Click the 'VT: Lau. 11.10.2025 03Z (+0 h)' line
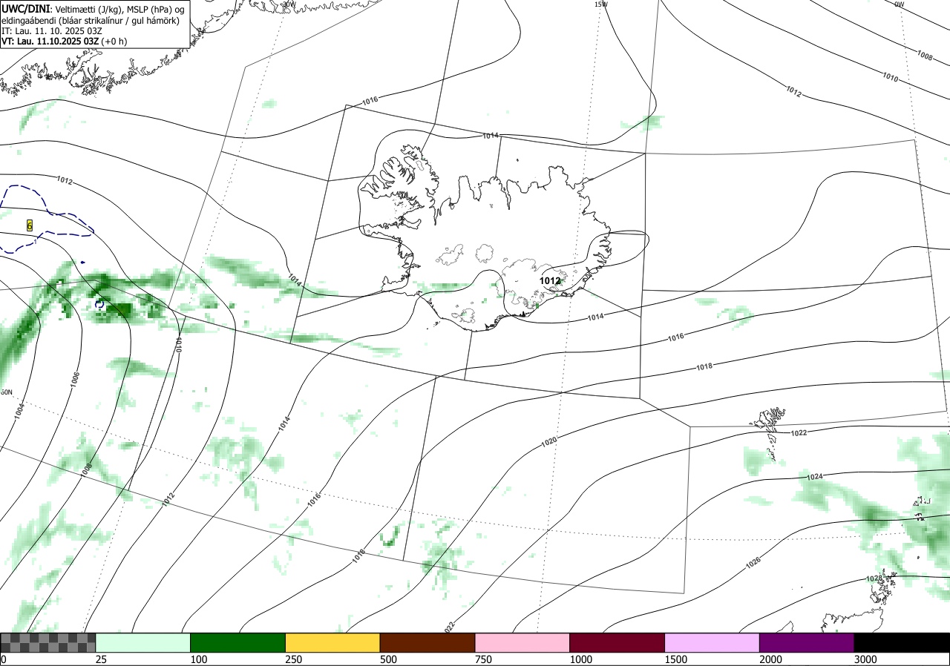This screenshot has height=666, width=950. [x=64, y=41]
